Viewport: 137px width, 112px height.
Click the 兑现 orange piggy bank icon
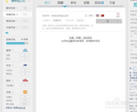[x=25, y=92]
